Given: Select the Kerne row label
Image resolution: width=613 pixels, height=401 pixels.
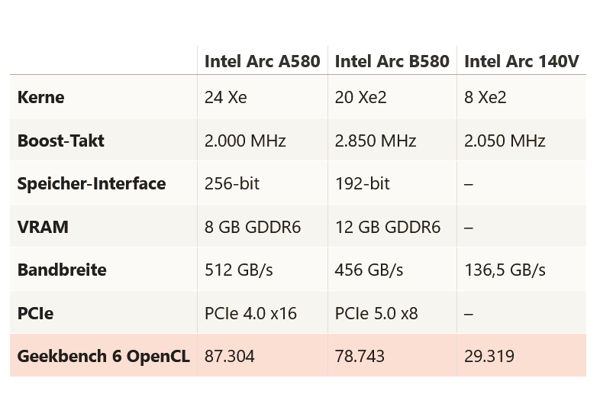Looking at the screenshot, I should click(41, 97).
